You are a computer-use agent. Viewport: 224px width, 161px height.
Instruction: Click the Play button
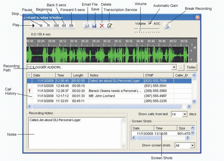point(33,26)
